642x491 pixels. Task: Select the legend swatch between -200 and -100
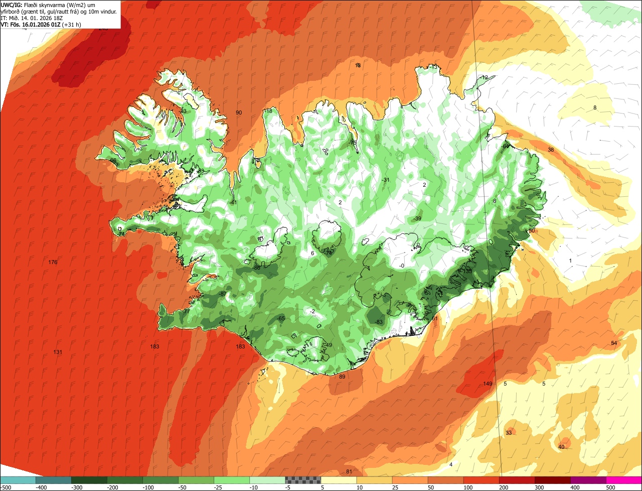coord(125,480)
